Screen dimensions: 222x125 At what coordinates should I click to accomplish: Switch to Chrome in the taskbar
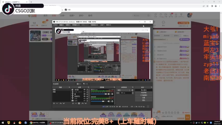click(38, 123)
